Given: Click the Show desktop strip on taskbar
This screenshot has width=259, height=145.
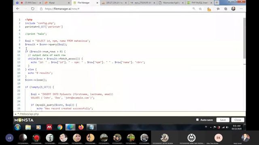Looking at the screenshot, I should pos(245,127).
